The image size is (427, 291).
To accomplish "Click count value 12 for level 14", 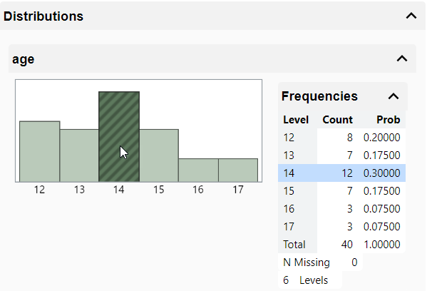I will click(x=347, y=173).
